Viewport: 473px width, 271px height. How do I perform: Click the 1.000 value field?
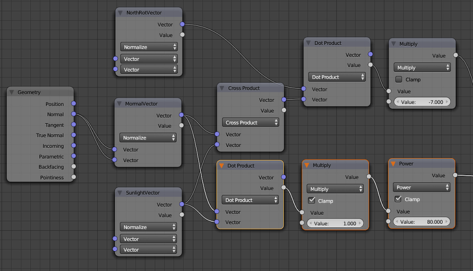click(x=335, y=223)
